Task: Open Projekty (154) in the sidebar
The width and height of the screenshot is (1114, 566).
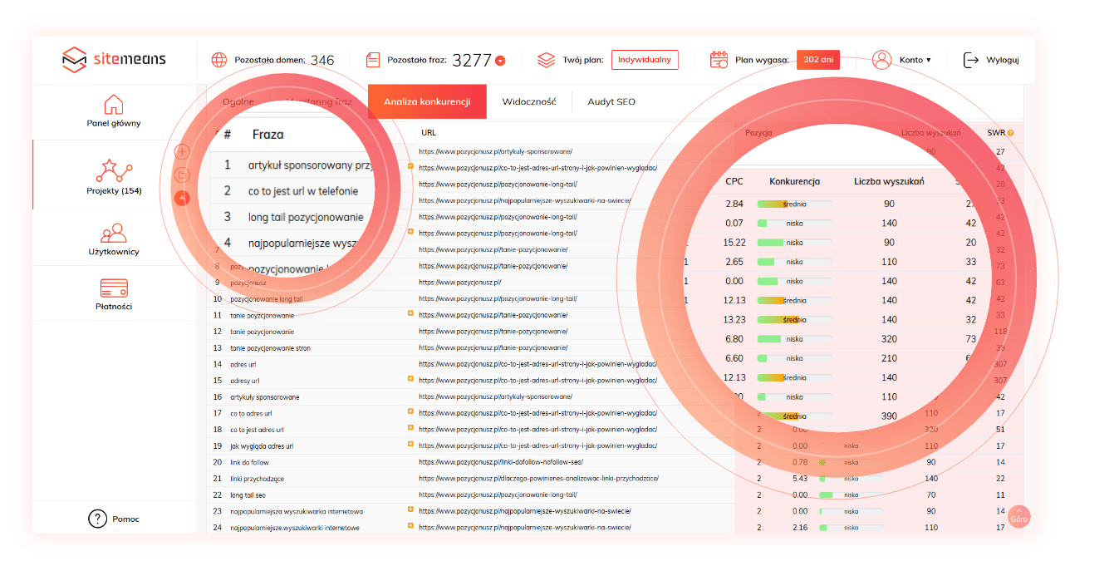Action: click(x=114, y=170)
